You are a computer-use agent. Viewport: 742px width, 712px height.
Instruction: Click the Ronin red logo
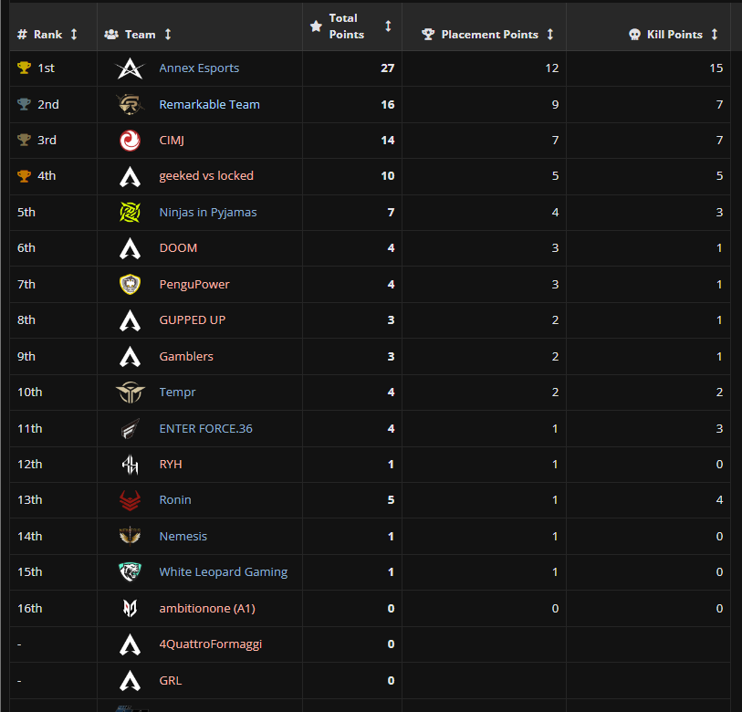131,500
